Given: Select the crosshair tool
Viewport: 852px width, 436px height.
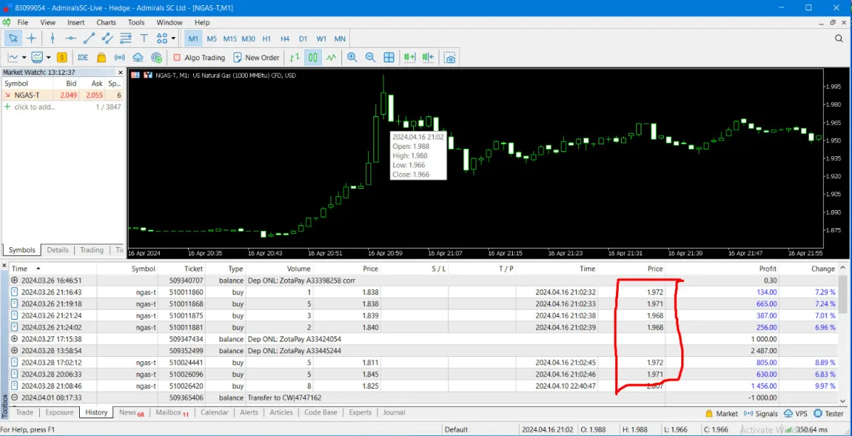Looking at the screenshot, I should [x=31, y=39].
